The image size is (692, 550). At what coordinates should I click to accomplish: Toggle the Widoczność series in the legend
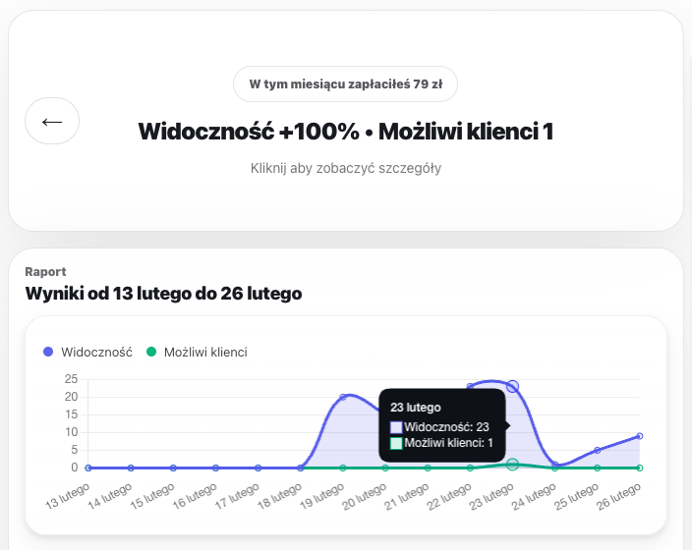[x=96, y=352]
